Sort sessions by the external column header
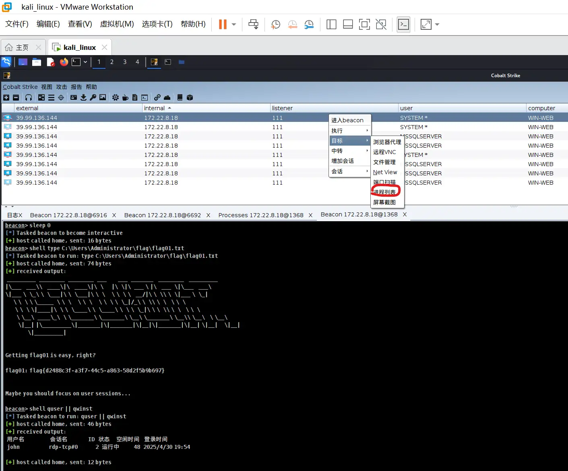568x471 pixels. pyautogui.click(x=78, y=108)
